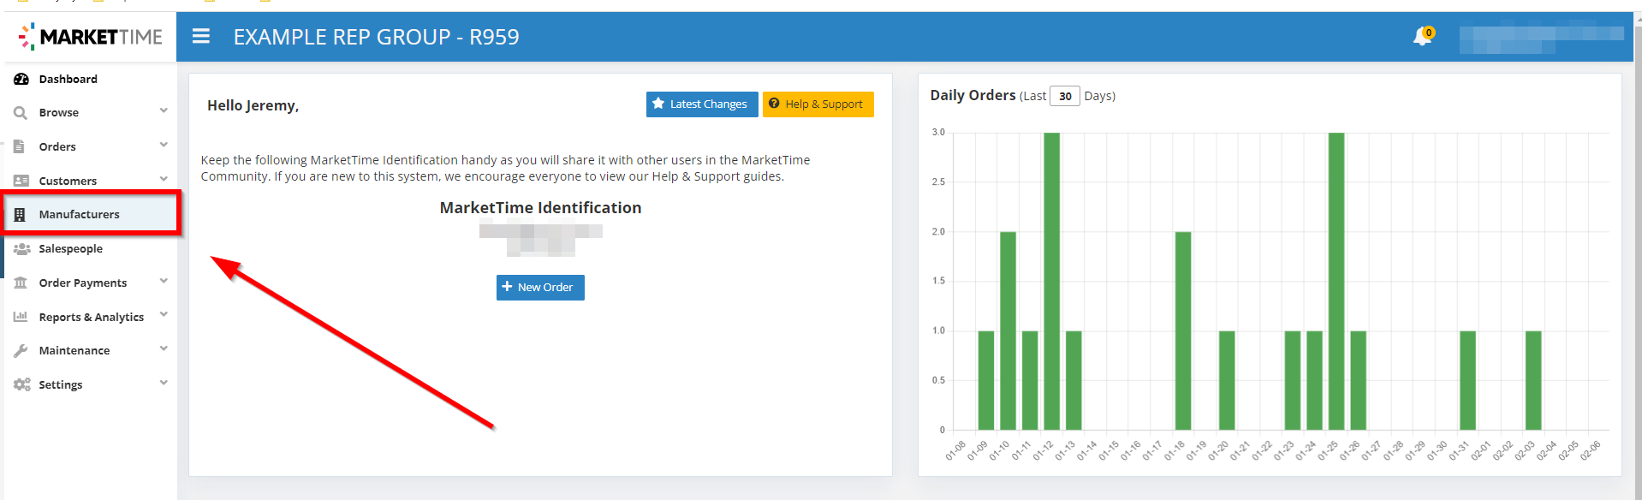
Task: Open the Dashboard menu item
Action: (91, 79)
